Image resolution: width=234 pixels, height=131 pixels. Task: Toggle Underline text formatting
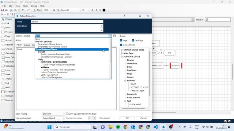tap(100, 10)
